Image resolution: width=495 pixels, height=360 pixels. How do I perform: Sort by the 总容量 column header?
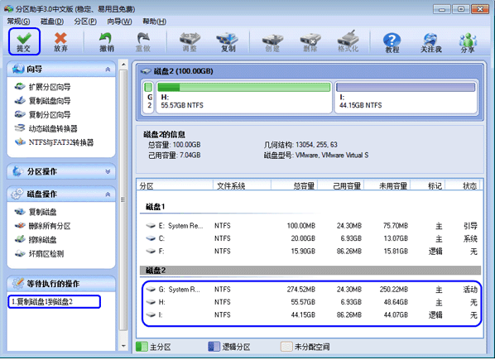(x=294, y=186)
